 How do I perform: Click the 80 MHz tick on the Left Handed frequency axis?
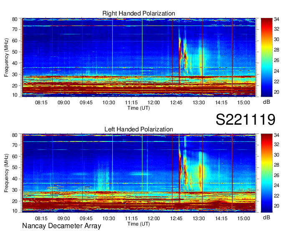point(15,135)
